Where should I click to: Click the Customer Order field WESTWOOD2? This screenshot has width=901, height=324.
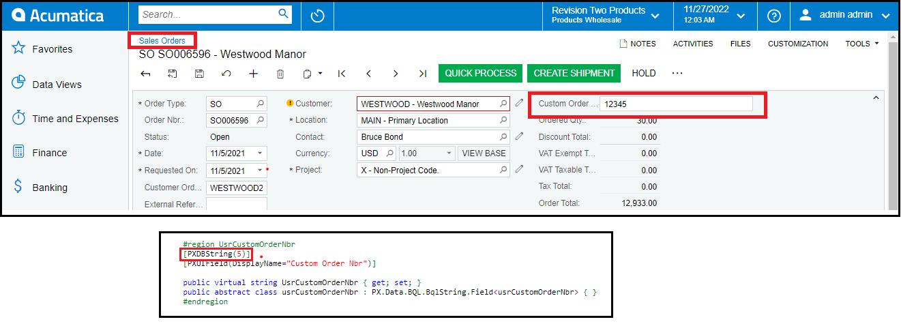(x=237, y=188)
